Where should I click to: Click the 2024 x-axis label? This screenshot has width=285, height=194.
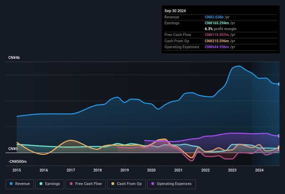tap(259, 170)
